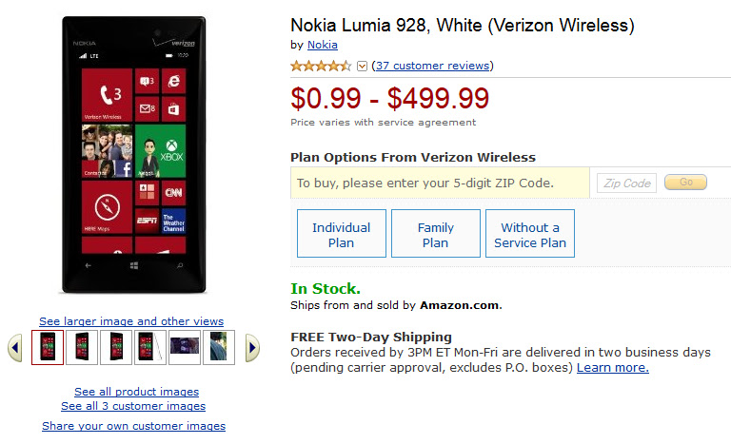Click Learn more about two-day shipping
This screenshot has width=731, height=444.
(613, 368)
